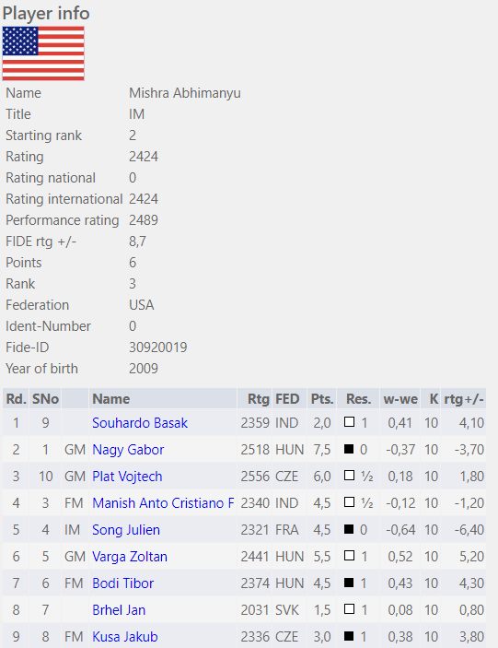Click black piece icon for Bodi Tibor
This screenshot has width=498, height=648.
point(349,583)
